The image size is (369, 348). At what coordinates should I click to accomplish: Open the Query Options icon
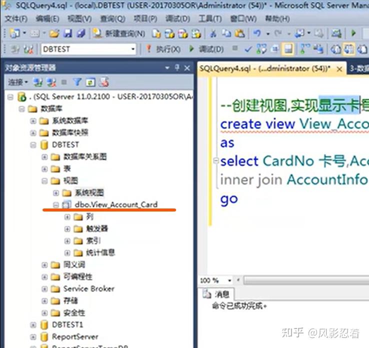pyautogui.click(x=274, y=49)
